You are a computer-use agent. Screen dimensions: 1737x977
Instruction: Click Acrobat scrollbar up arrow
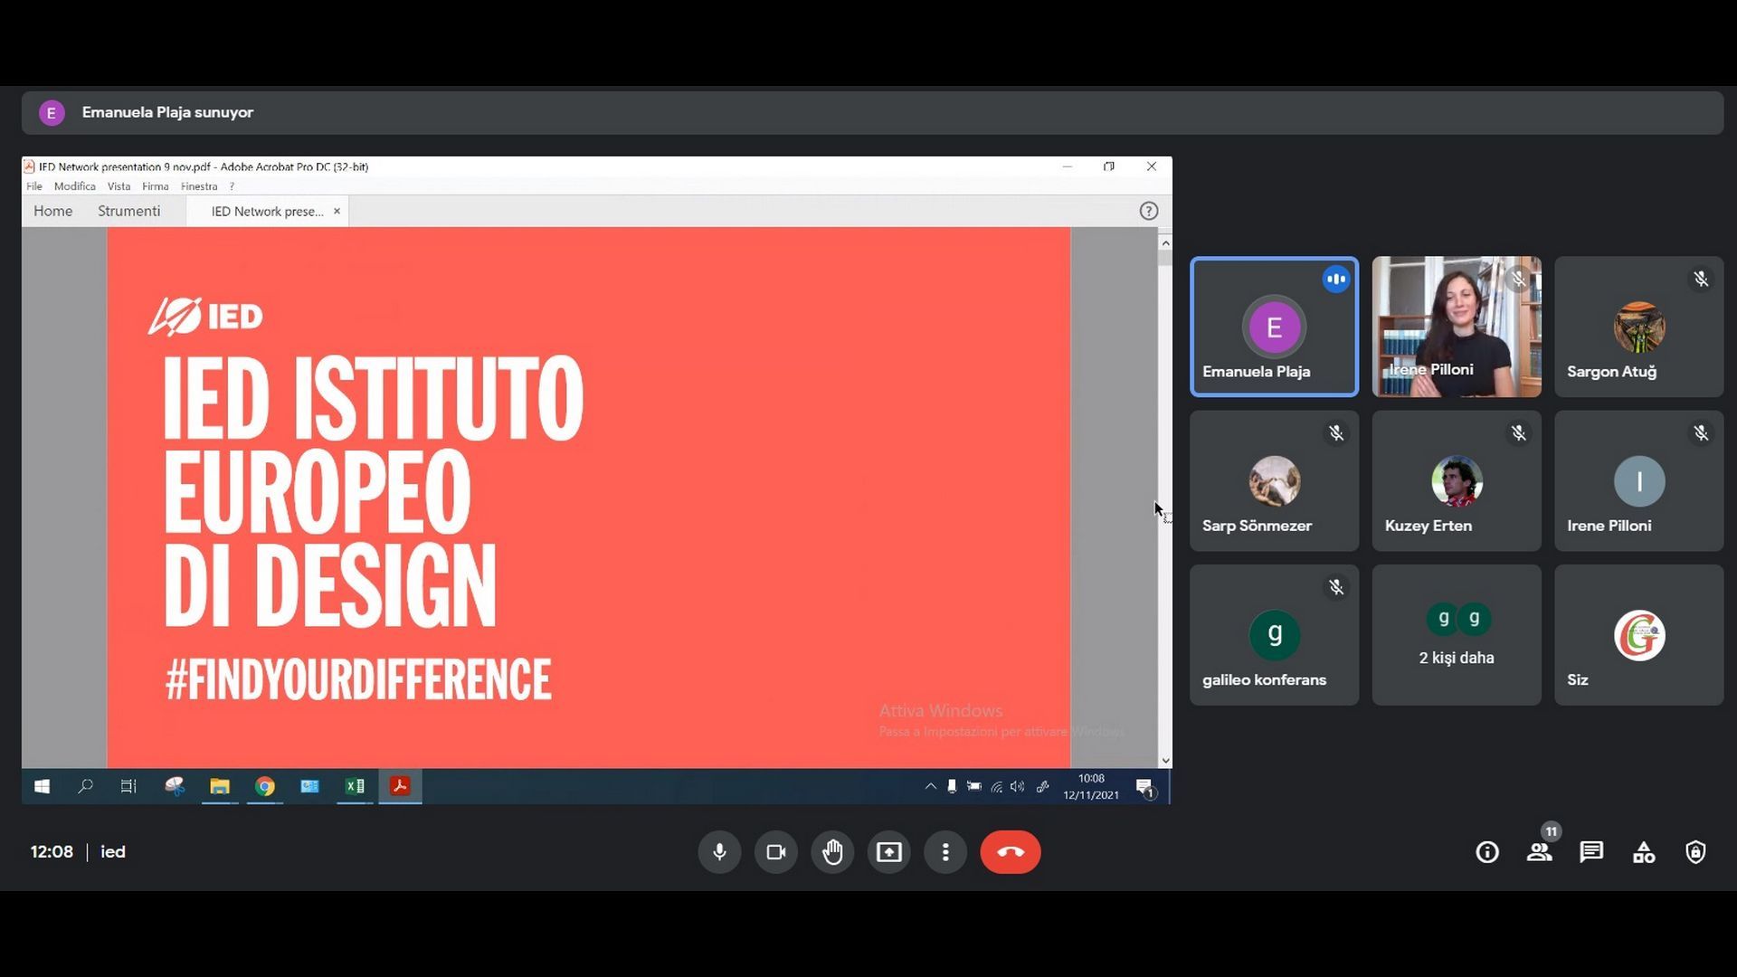coord(1165,242)
